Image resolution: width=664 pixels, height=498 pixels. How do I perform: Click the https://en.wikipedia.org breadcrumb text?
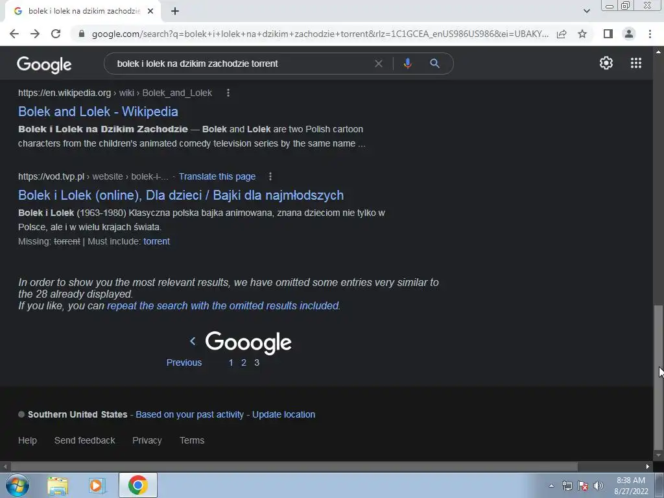[x=64, y=93]
